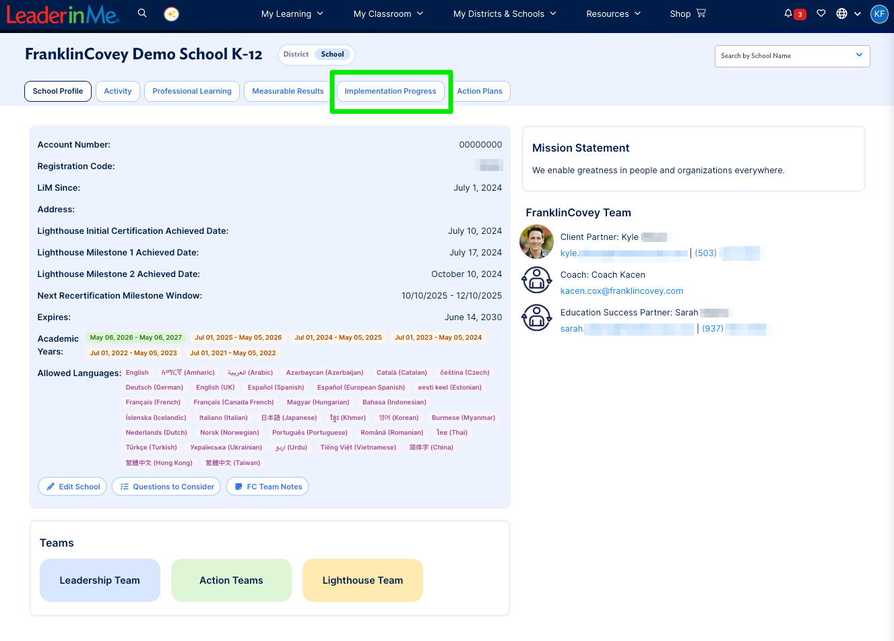The height and width of the screenshot is (641, 894).
Task: Open the Professional Learning tab
Action: coord(192,91)
